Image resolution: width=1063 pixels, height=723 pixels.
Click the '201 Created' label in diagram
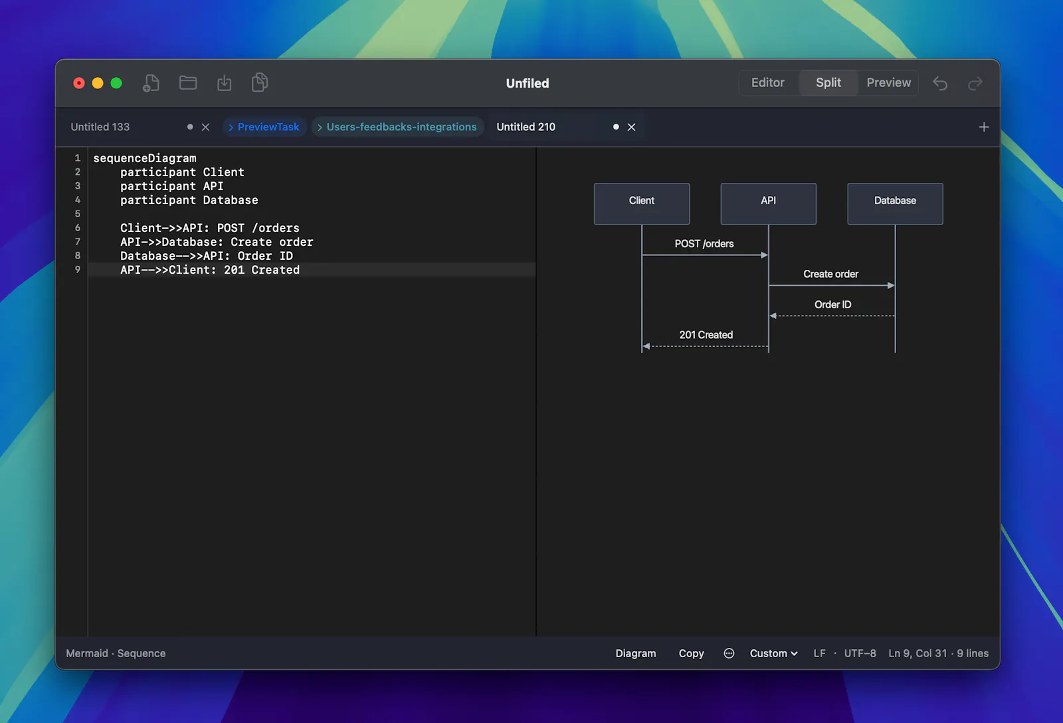(x=706, y=335)
